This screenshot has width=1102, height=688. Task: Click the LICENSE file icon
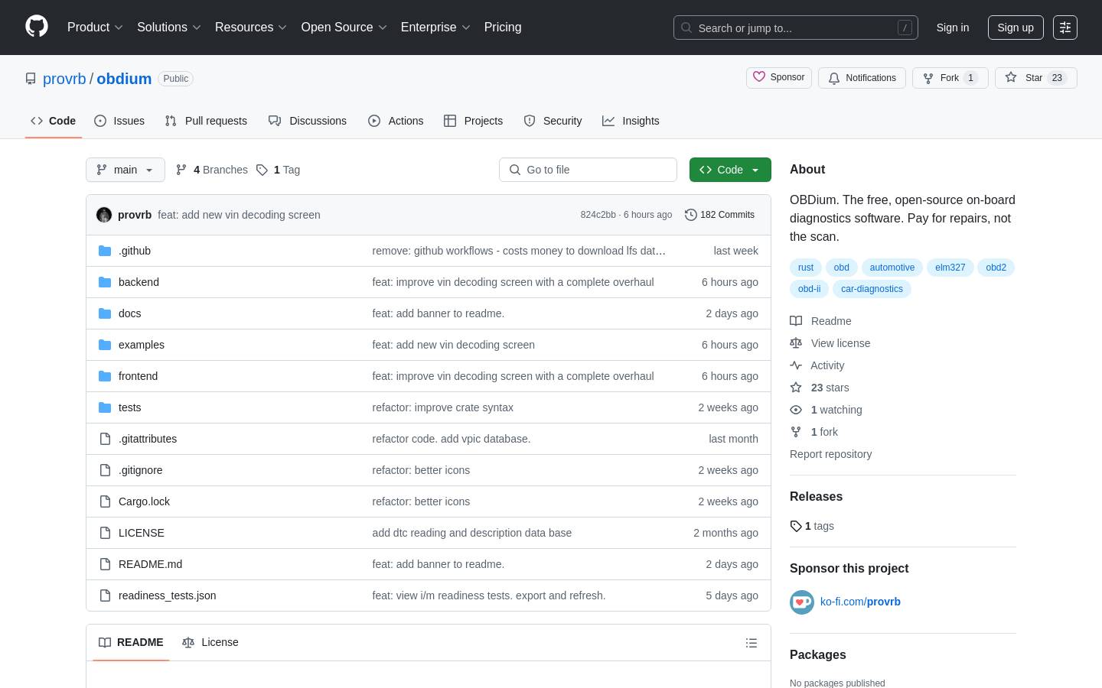click(x=105, y=533)
